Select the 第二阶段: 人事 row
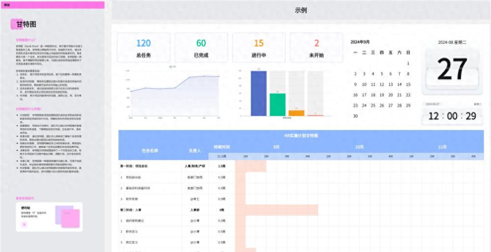This screenshot has height=252, width=491. click(x=301, y=210)
